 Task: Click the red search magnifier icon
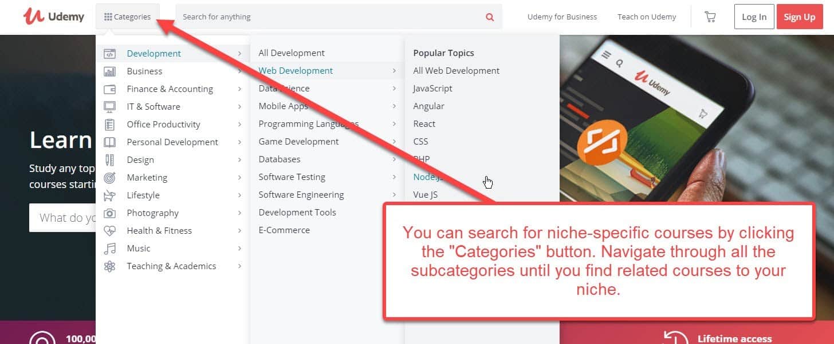pos(490,17)
